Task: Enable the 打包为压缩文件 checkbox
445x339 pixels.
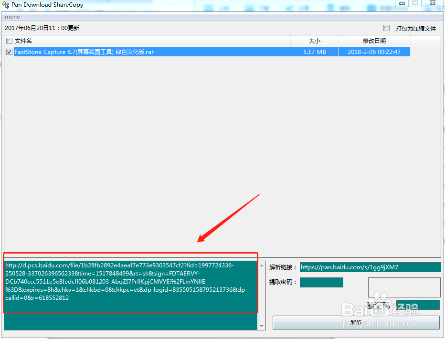Action: pos(387,28)
